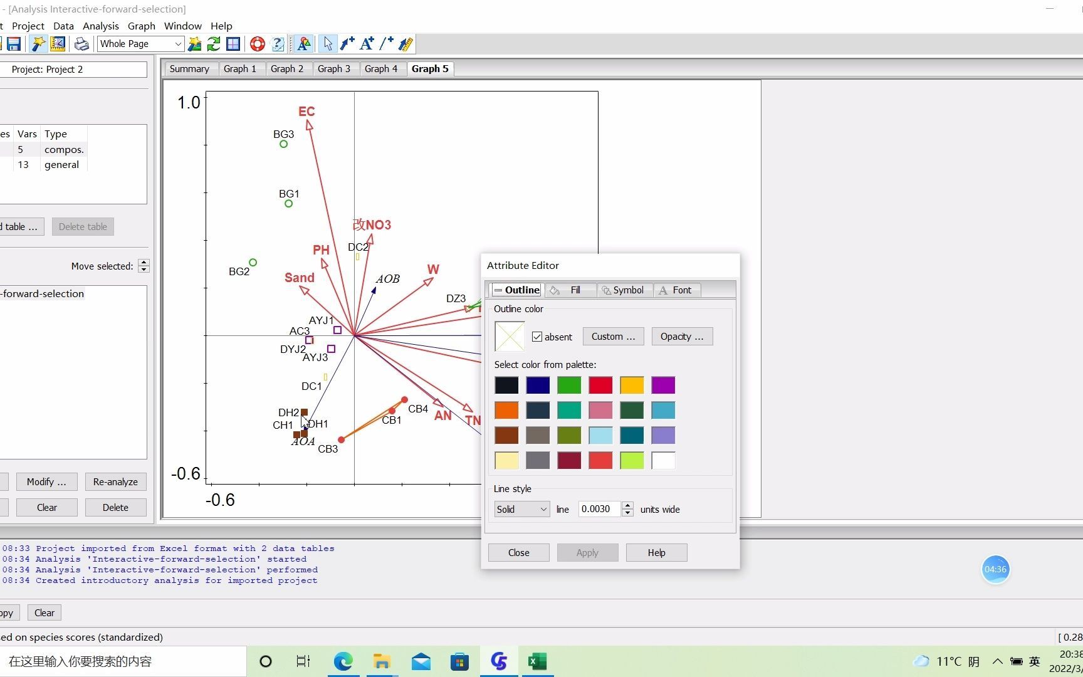Click the graph wizard wand icon
The width and height of the screenshot is (1083, 677).
38,44
